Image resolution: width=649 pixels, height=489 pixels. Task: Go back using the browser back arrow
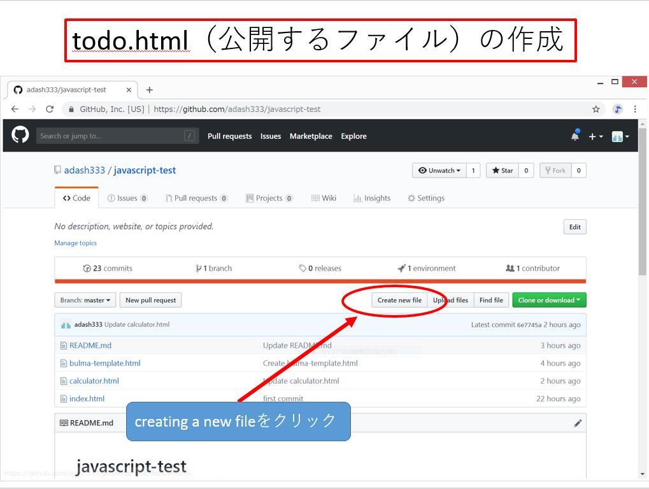point(15,109)
